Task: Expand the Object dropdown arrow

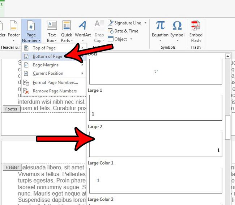Action: pyautogui.click(x=131, y=39)
